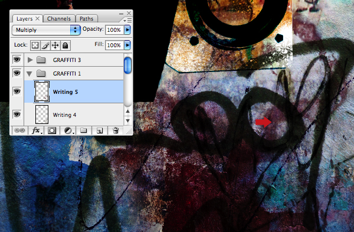Create a new layer
Image resolution: width=354 pixels, height=232 pixels.
coord(100,130)
